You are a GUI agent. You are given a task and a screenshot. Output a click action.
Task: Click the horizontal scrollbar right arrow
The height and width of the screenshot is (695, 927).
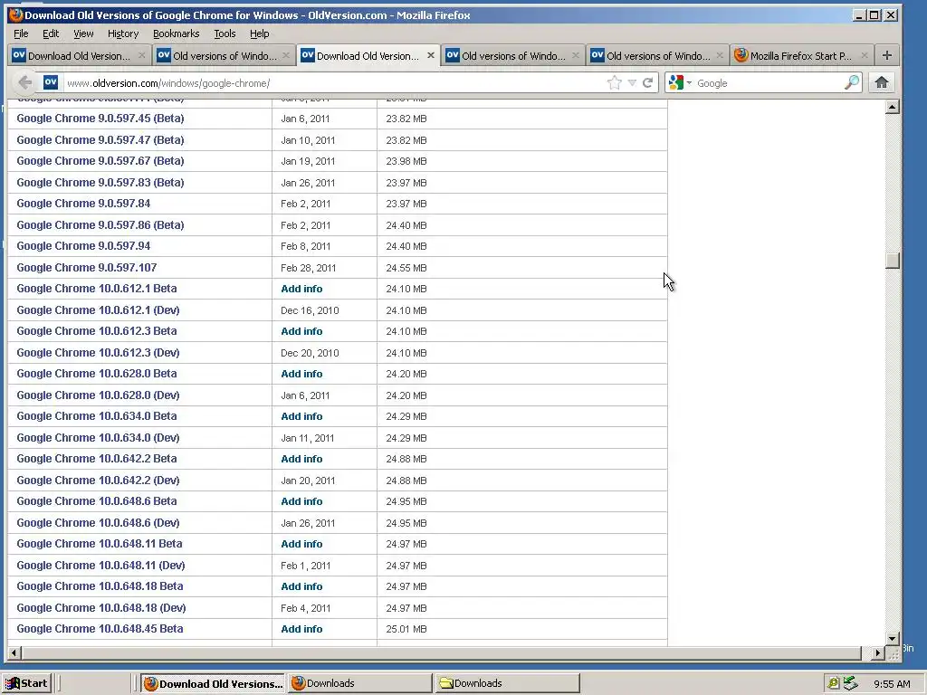click(878, 653)
